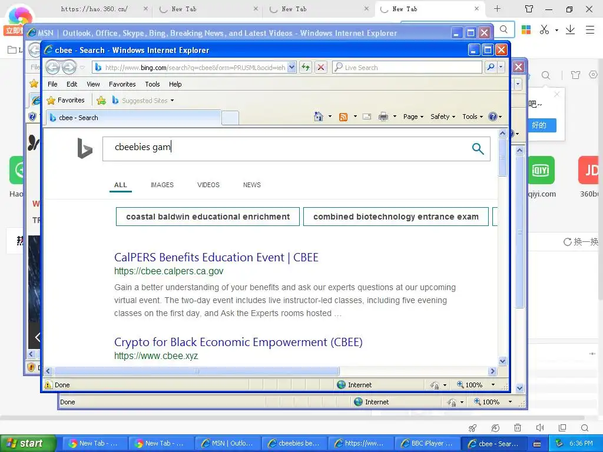Click the horizontal scrollbar of the results page
The height and width of the screenshot is (452, 603).
(197, 371)
